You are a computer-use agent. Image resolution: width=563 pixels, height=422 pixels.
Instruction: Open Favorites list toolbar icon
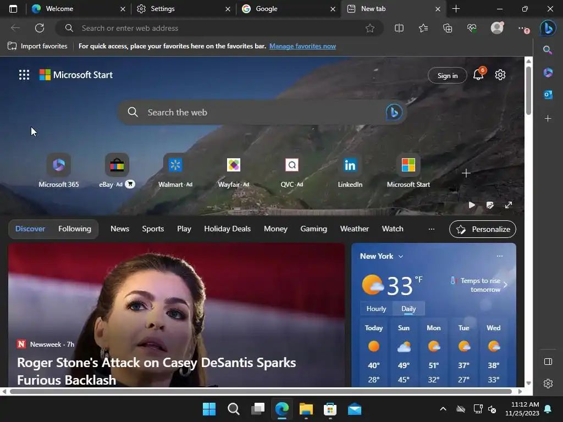pyautogui.click(x=423, y=28)
